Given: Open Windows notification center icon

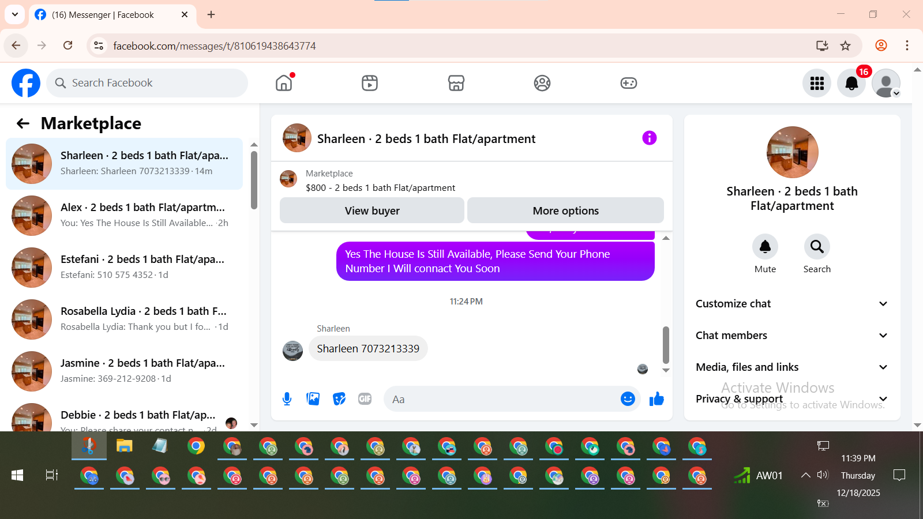Looking at the screenshot, I should point(899,475).
